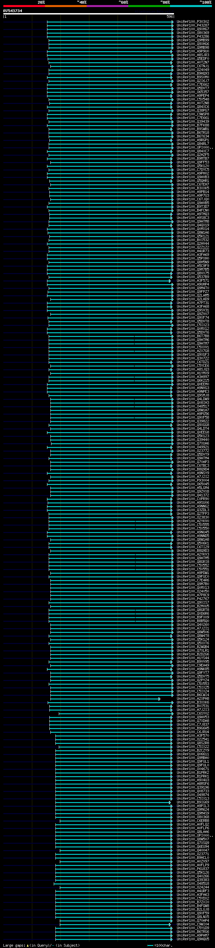Select the red 20% identity color band
This screenshot has width=215, height=948.
[x=24, y=6]
